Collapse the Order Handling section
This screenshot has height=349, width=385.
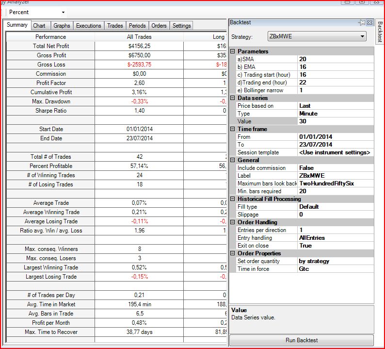[233, 222]
